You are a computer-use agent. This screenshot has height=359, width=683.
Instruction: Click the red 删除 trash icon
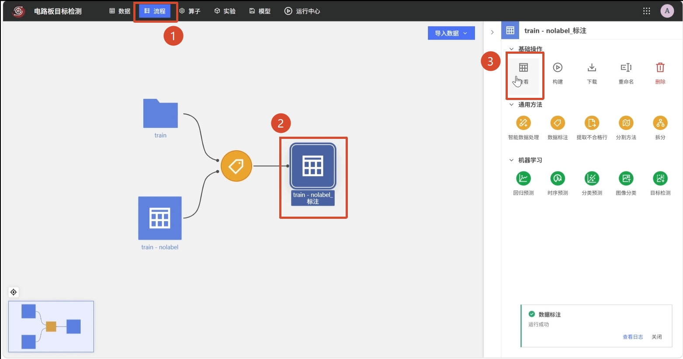point(660,68)
